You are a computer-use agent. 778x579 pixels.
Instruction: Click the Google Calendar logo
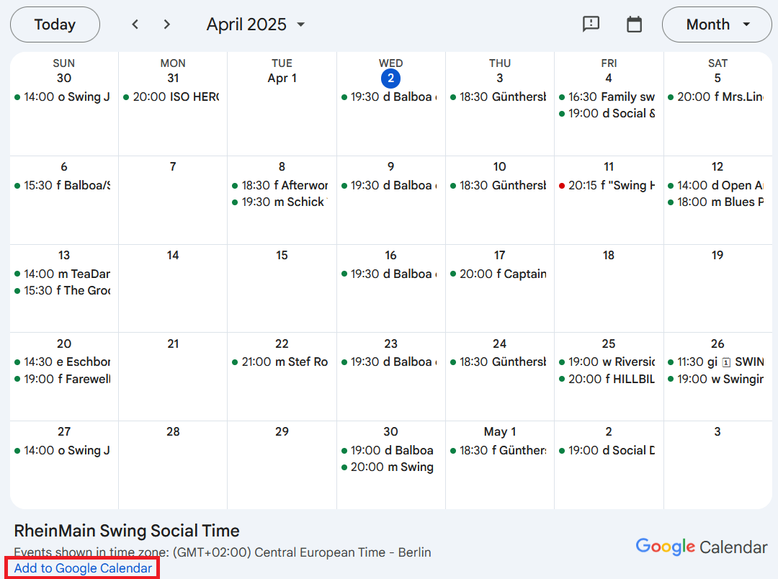[701, 547]
